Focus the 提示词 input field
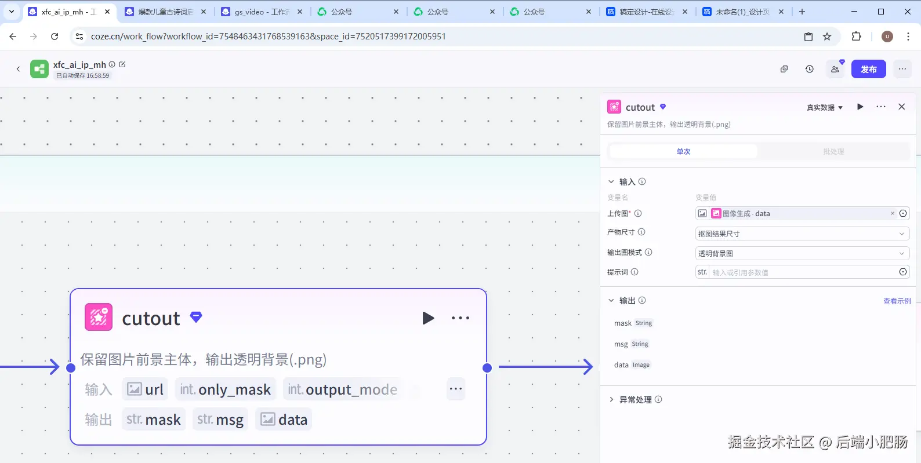This screenshot has width=921, height=463. pos(803,272)
